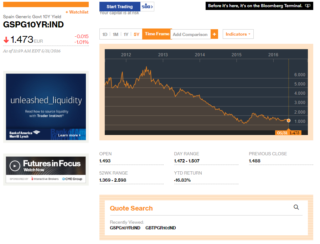This screenshot has width=320, height=244.
Task: Click the -1.01% change value
Action: click(82, 42)
